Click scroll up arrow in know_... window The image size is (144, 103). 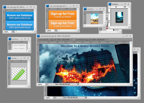[29, 62]
